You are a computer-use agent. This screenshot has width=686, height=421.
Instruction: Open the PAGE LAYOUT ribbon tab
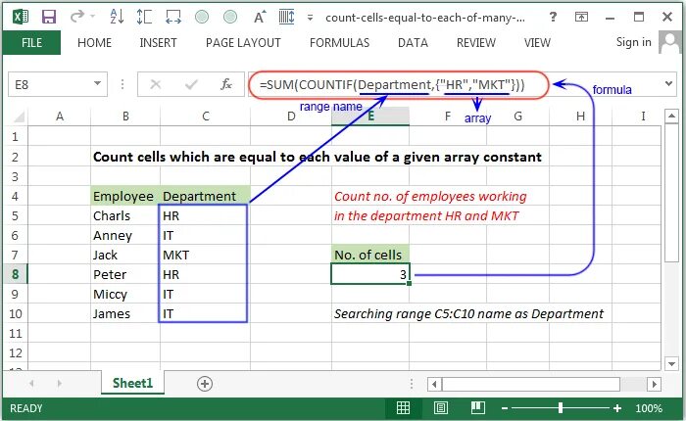click(243, 43)
